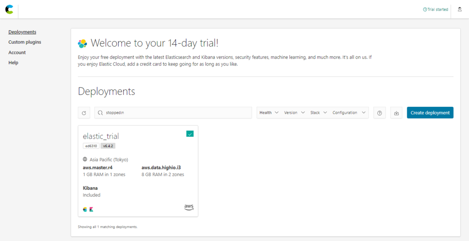Click the Included text under Kibana

coord(92,195)
